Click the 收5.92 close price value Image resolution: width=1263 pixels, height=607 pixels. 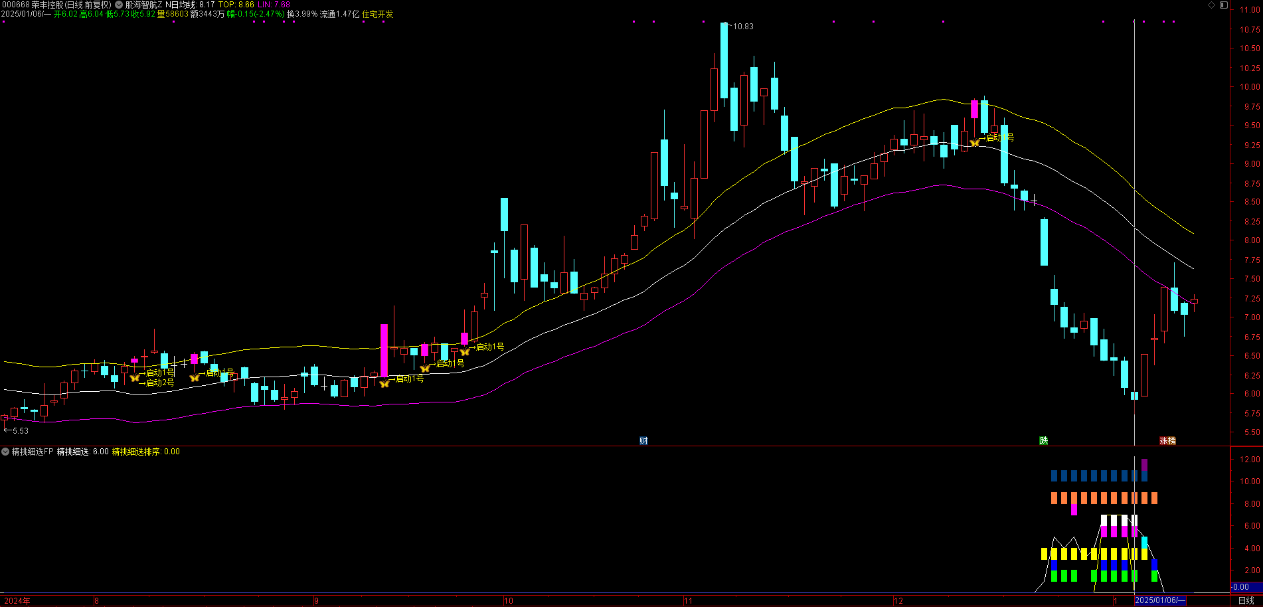[x=143, y=14]
